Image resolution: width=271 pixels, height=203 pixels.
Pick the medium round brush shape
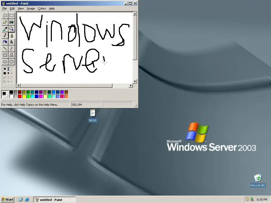(8, 69)
